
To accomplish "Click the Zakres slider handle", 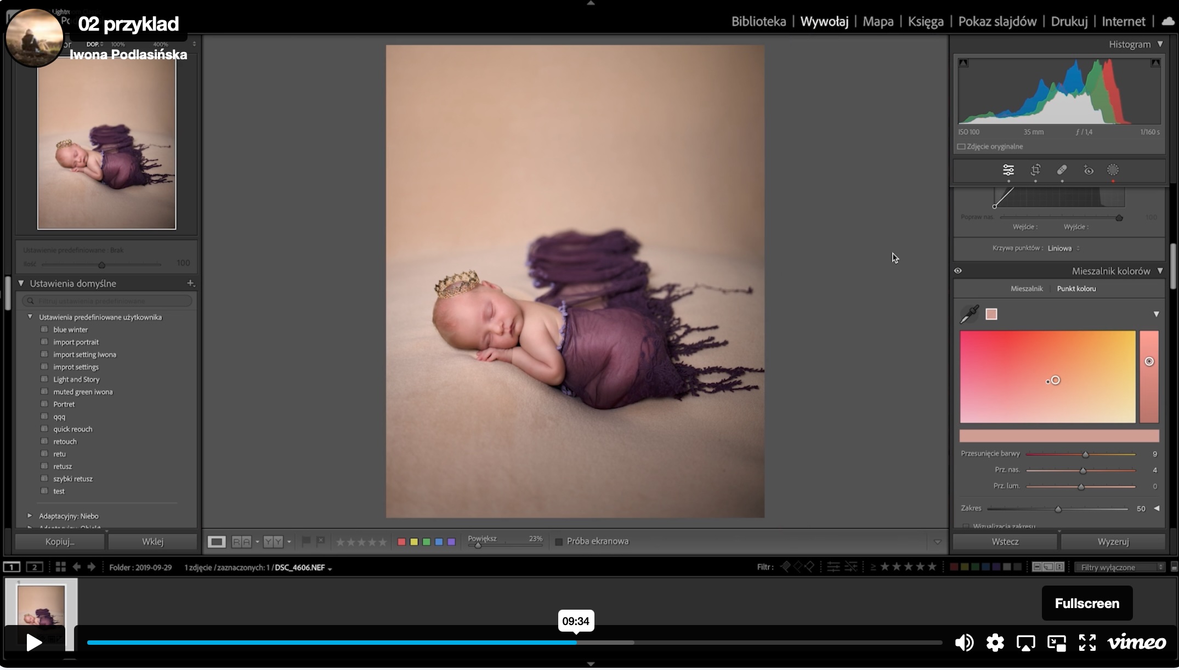I will [1058, 509].
